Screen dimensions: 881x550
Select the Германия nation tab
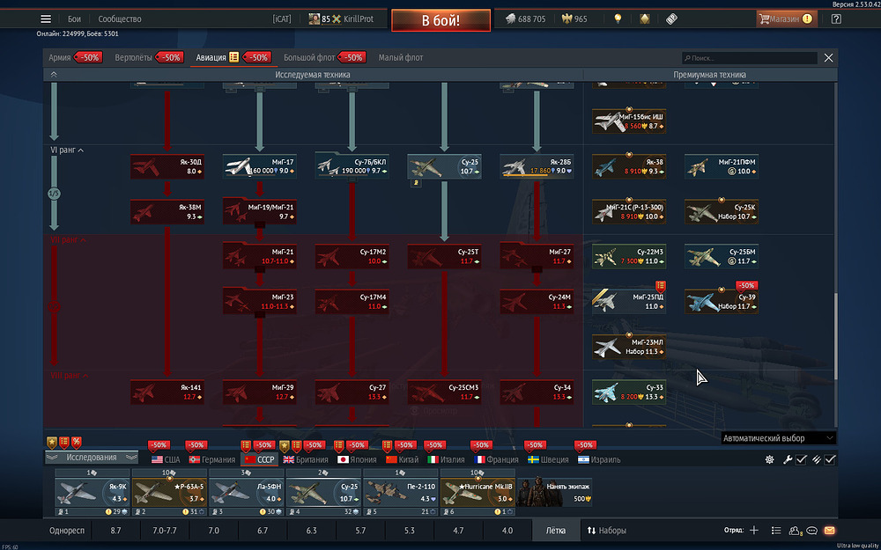click(x=211, y=459)
